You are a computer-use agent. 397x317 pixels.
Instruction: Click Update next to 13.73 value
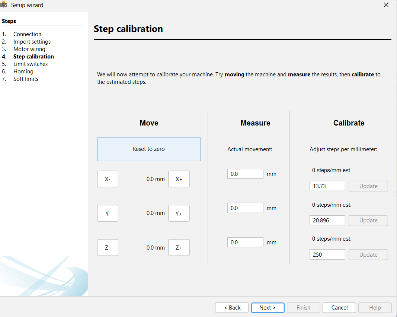coord(368,186)
